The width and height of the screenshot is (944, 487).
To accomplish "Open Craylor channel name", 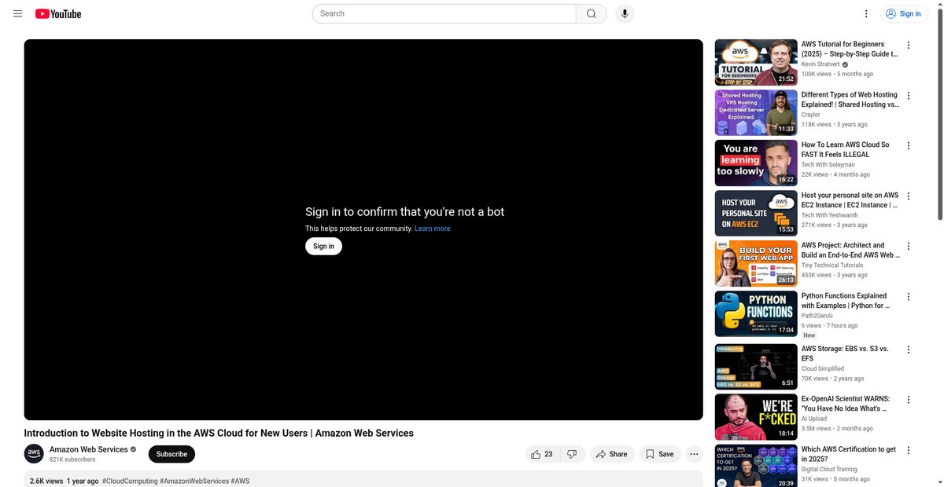I will tap(811, 115).
